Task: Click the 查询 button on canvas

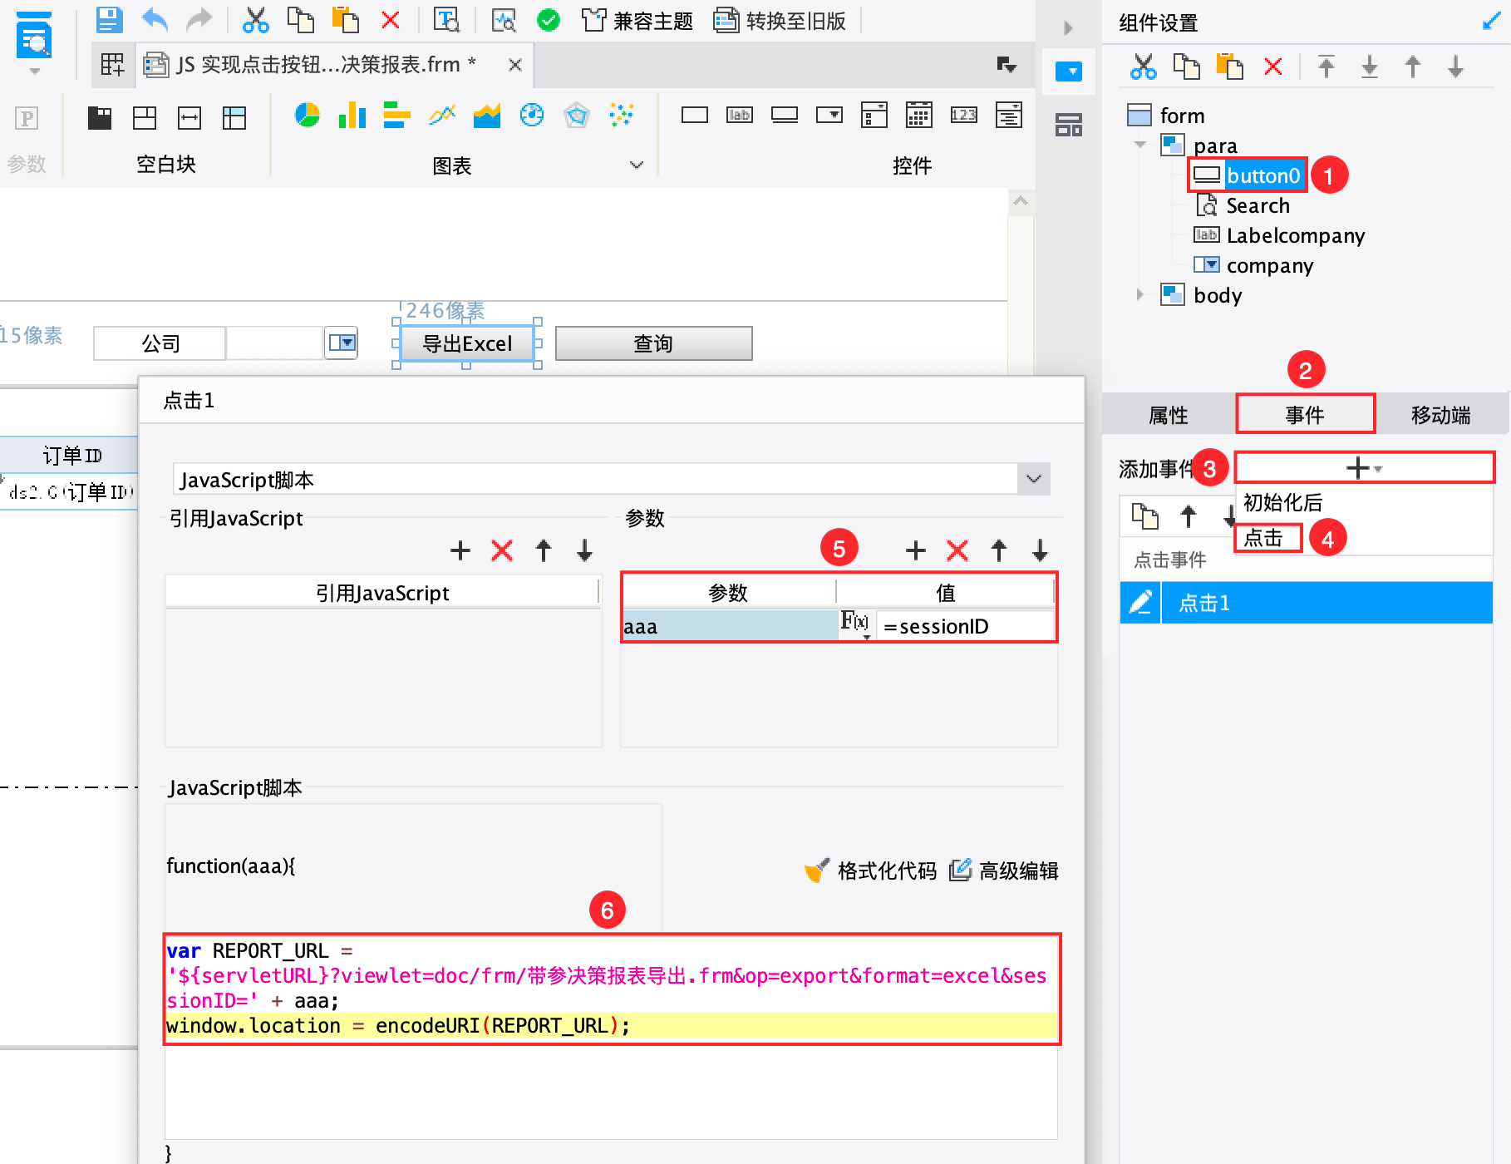Action: click(653, 343)
